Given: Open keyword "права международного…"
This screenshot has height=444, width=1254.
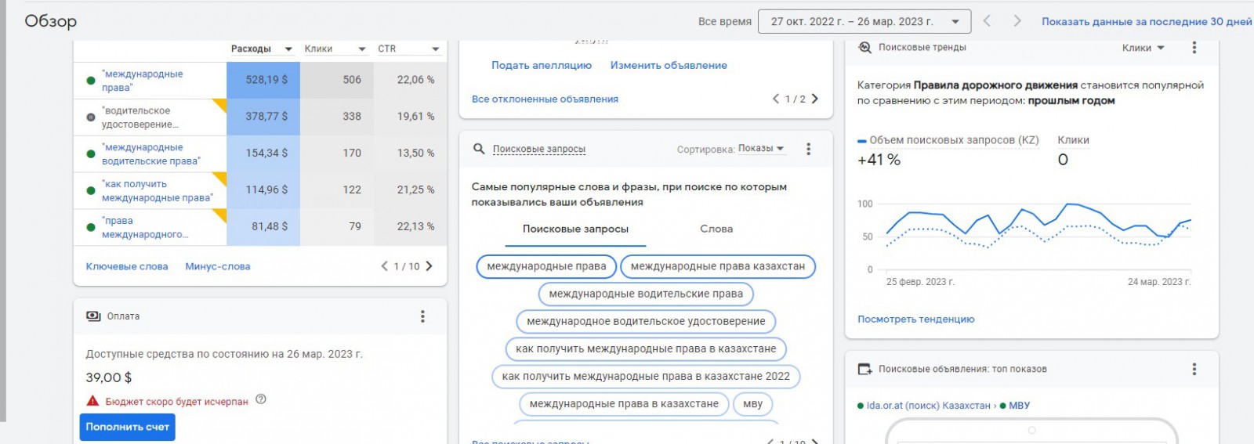Looking at the screenshot, I should coord(145,227).
